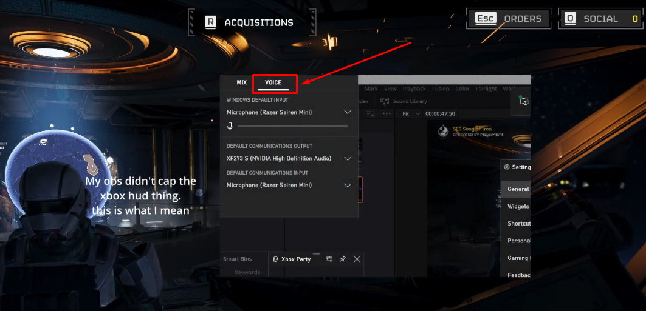Image resolution: width=646 pixels, height=311 pixels.
Task: Open the Acquisitions menu with R
Action: tap(252, 22)
